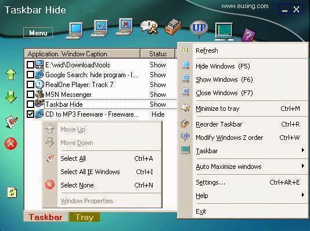This screenshot has width=310, height=231.
Task: Click the small icon beside Close Windows (F7)
Action: coord(185,92)
